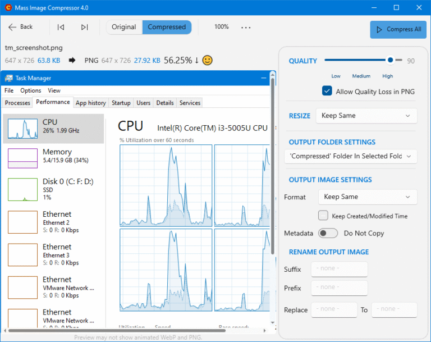This screenshot has width=431, height=342.
Task: Set quality to Low
Action: pos(336,76)
